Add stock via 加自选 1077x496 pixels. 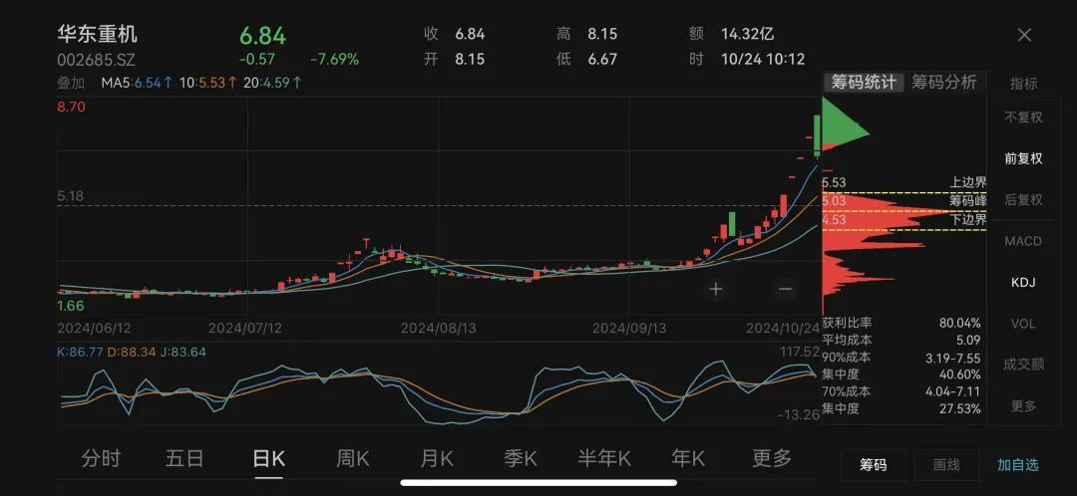1018,465
